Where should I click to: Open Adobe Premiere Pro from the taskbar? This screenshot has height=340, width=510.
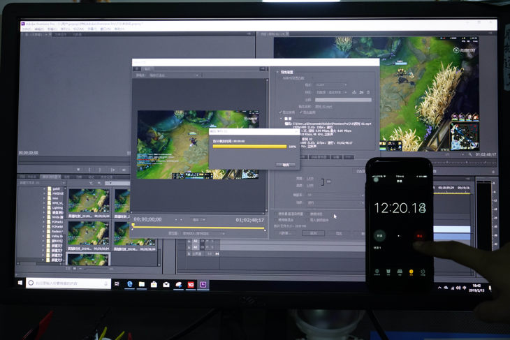203,285
